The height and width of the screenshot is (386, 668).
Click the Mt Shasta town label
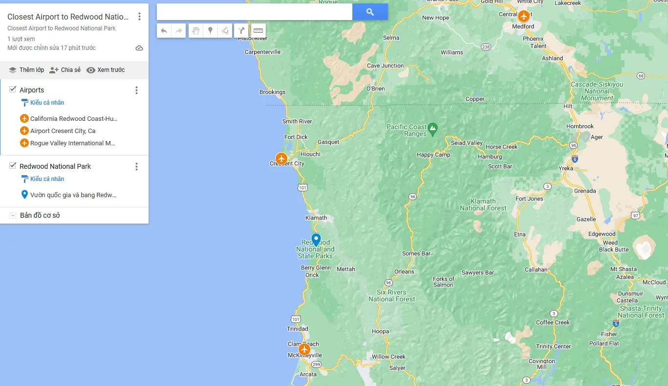[624, 269]
